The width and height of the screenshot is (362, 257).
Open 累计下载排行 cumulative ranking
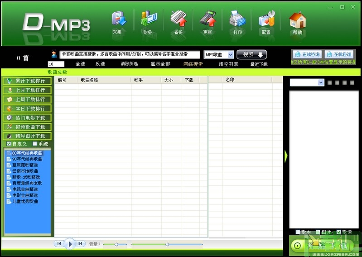pos(27,81)
